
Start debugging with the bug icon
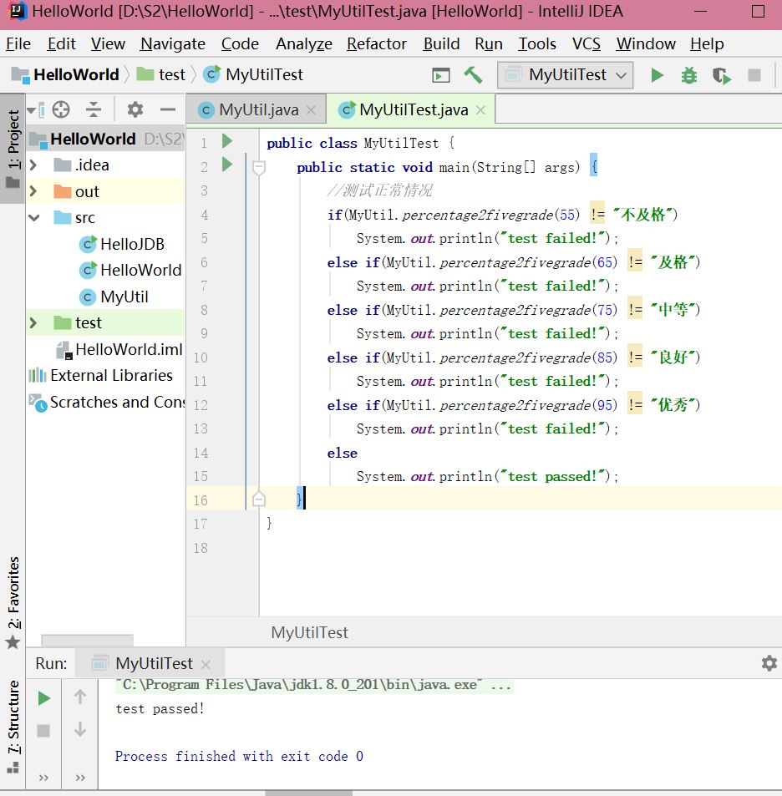click(688, 76)
